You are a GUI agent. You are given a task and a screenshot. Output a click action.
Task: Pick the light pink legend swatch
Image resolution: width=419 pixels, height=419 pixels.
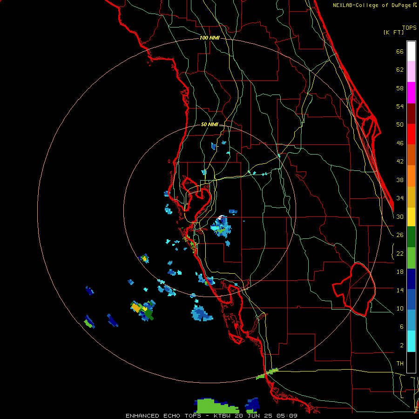point(411,72)
